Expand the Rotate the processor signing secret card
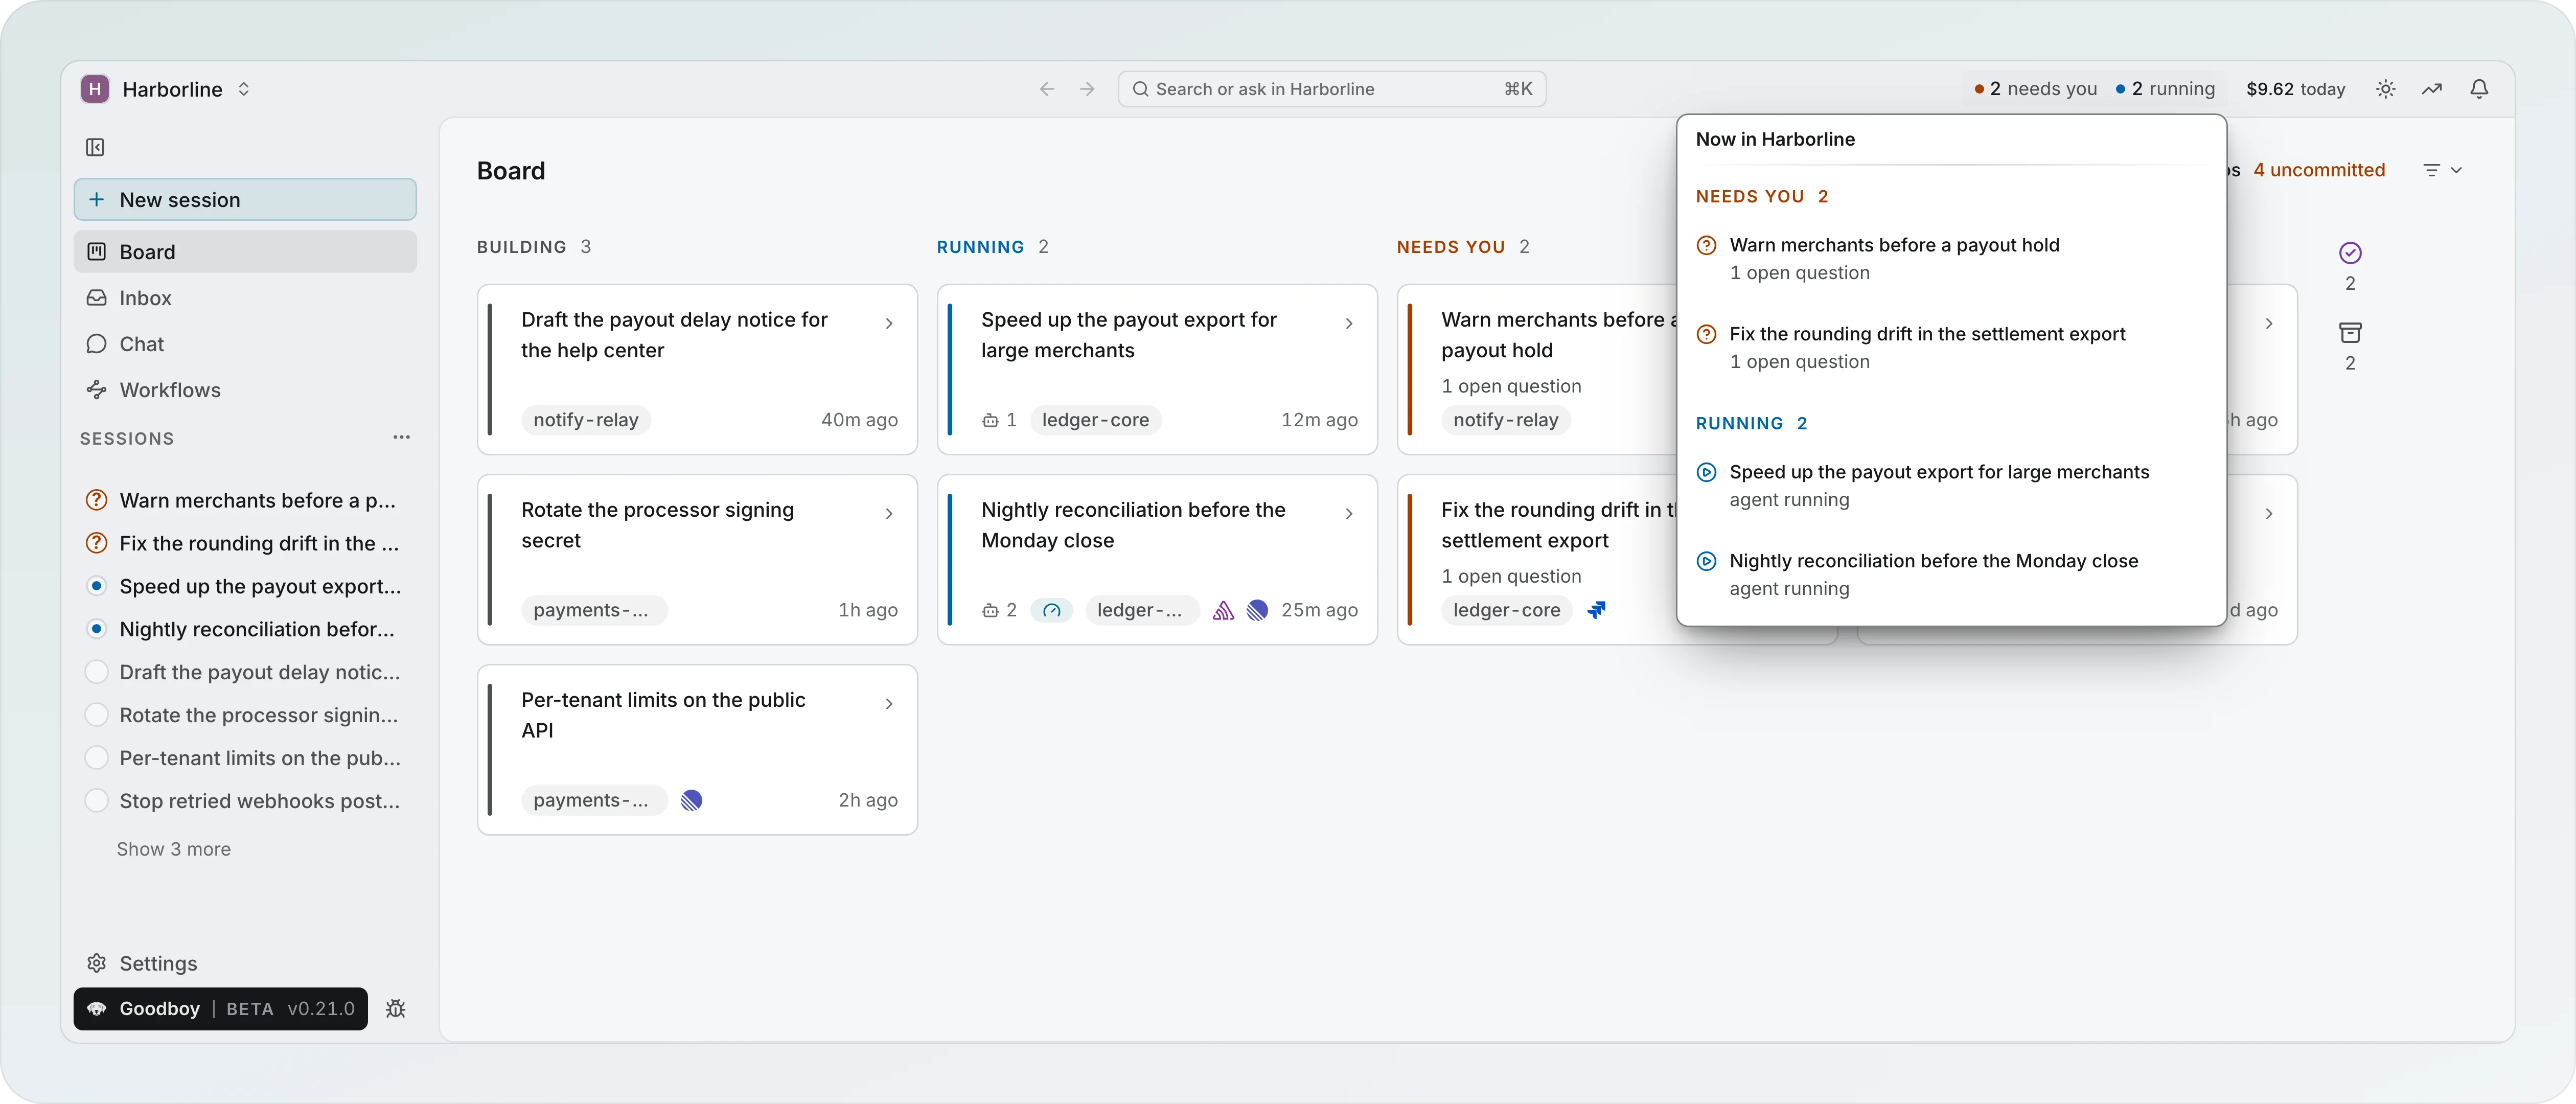The image size is (2576, 1104). pos(889,513)
